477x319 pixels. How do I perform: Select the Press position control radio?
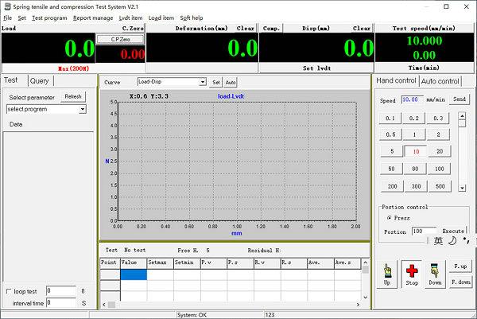(389, 217)
